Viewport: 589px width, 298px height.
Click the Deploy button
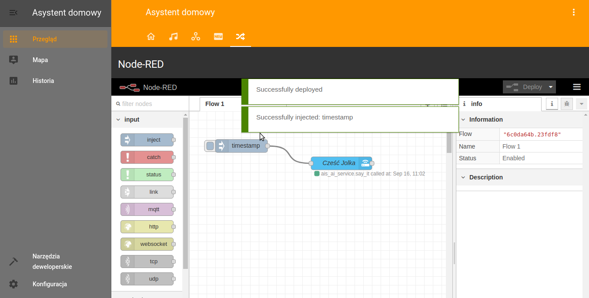(525, 87)
